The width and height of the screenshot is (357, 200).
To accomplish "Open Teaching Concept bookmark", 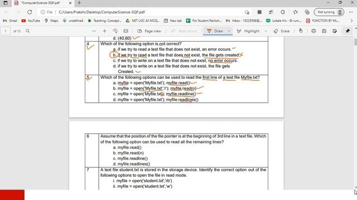I will [104, 21].
